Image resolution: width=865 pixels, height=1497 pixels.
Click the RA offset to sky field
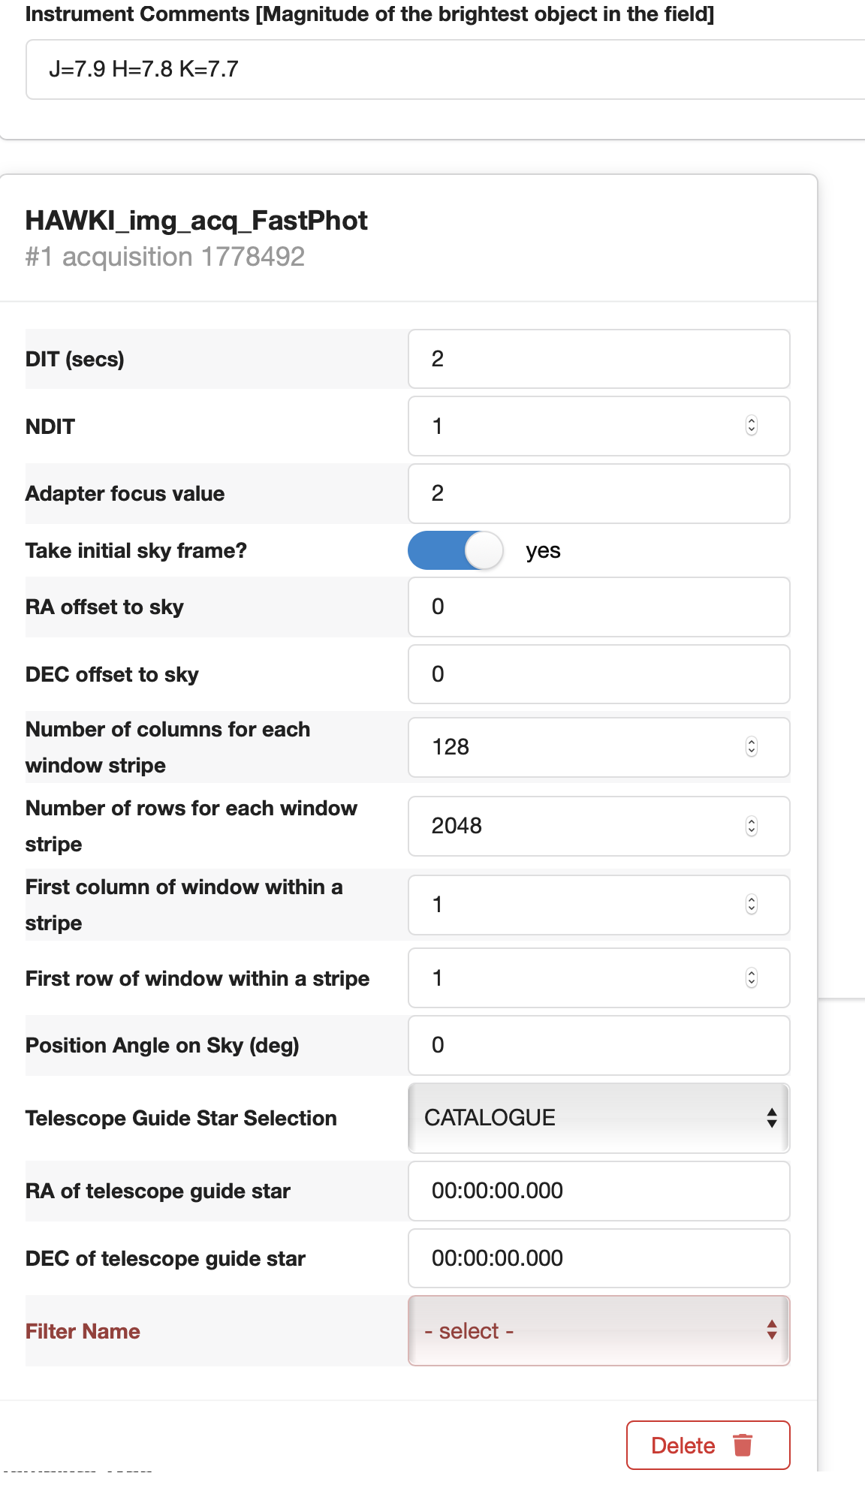pos(598,607)
